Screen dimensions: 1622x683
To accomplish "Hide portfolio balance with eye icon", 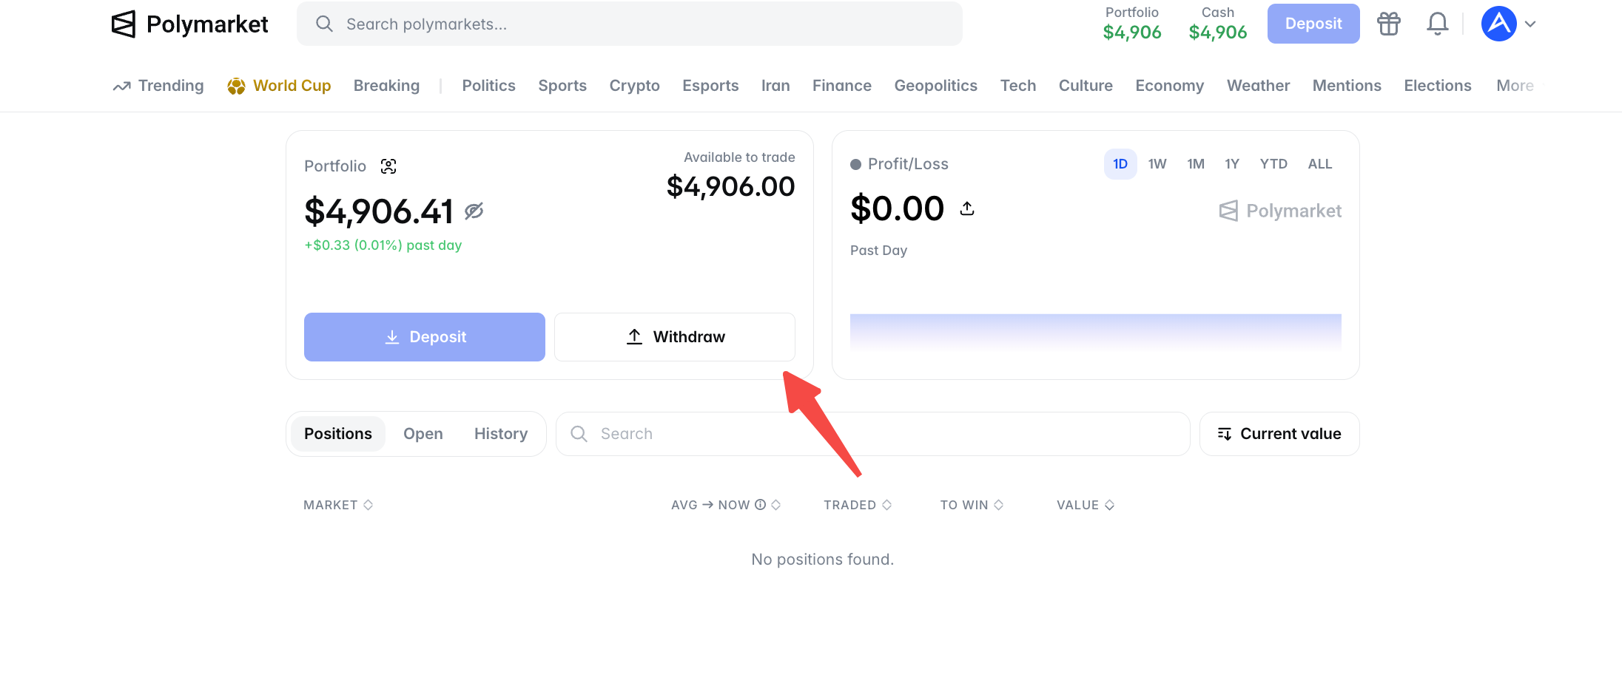I will point(474,211).
